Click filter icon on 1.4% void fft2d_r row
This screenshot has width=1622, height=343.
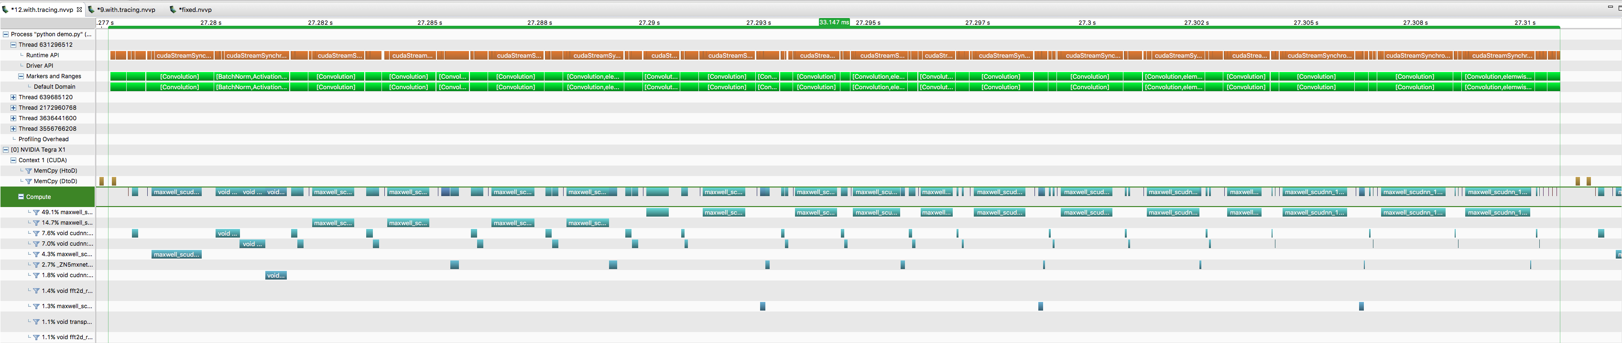click(36, 291)
